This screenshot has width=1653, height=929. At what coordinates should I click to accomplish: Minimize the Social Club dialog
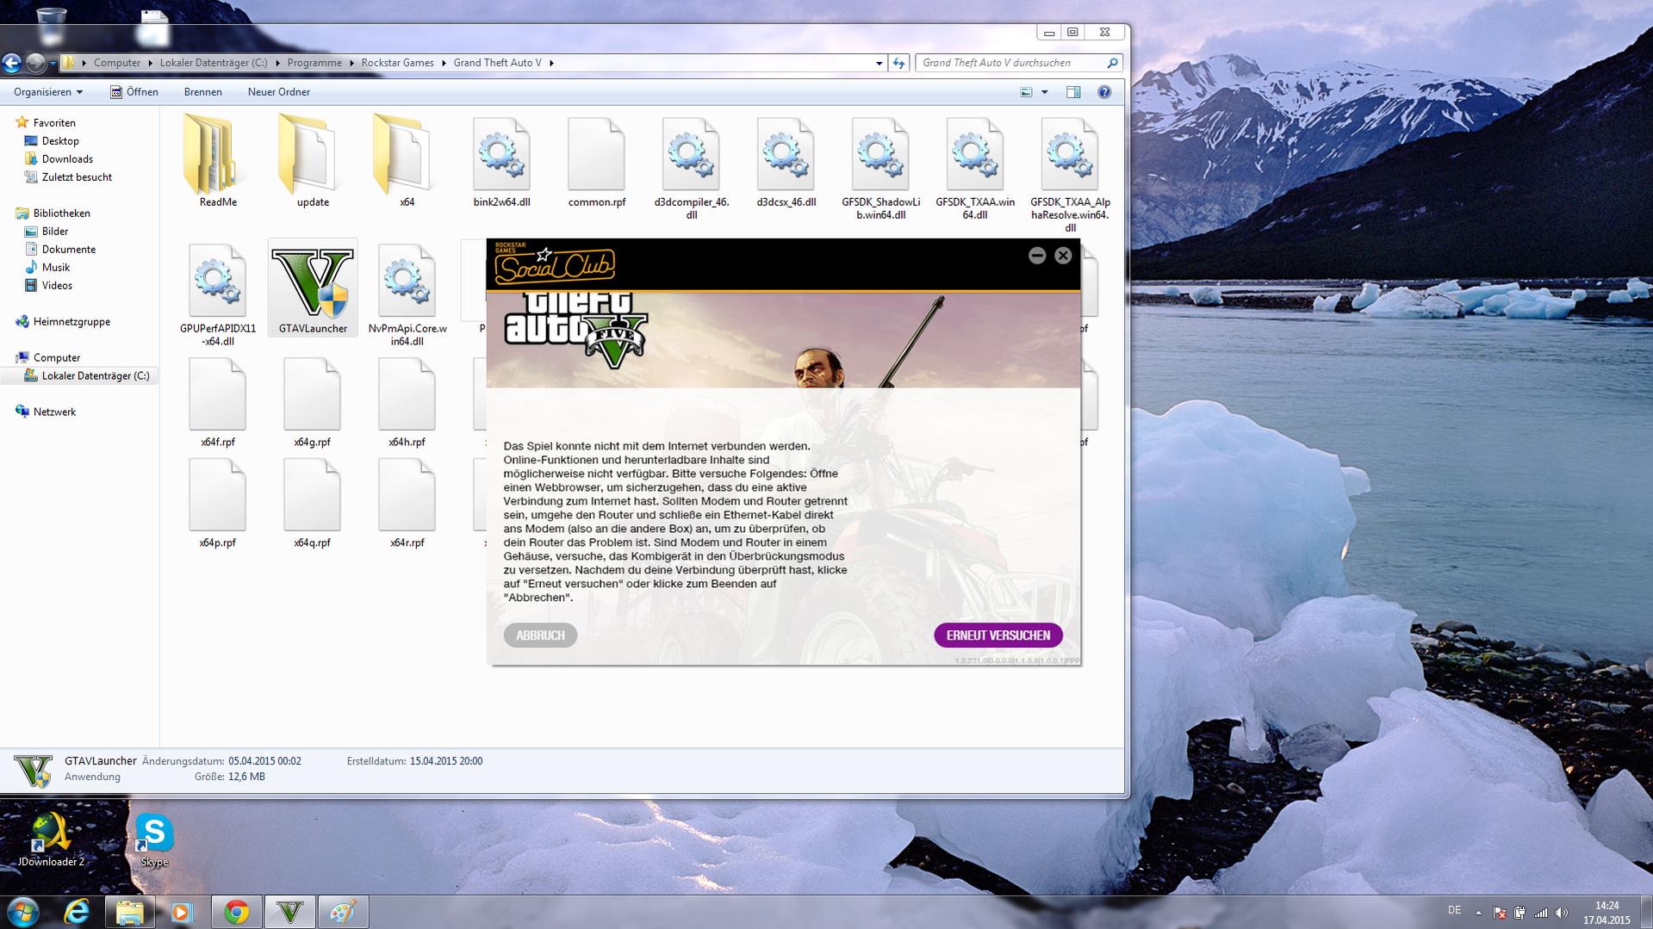tap(1037, 256)
